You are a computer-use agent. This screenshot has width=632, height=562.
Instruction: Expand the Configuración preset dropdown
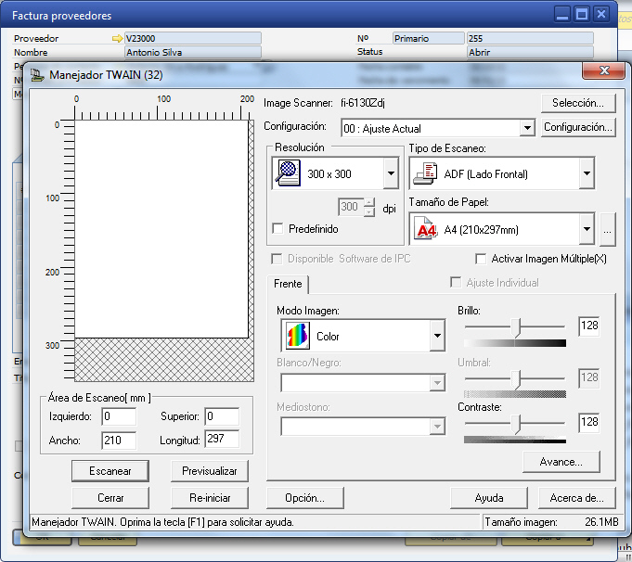coord(528,128)
